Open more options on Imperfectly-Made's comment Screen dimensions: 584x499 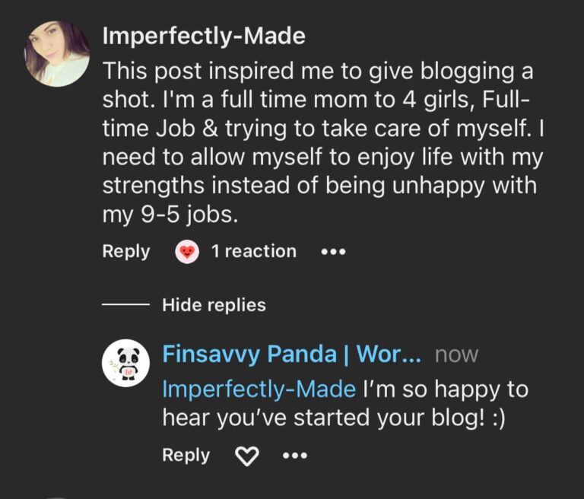click(x=333, y=252)
